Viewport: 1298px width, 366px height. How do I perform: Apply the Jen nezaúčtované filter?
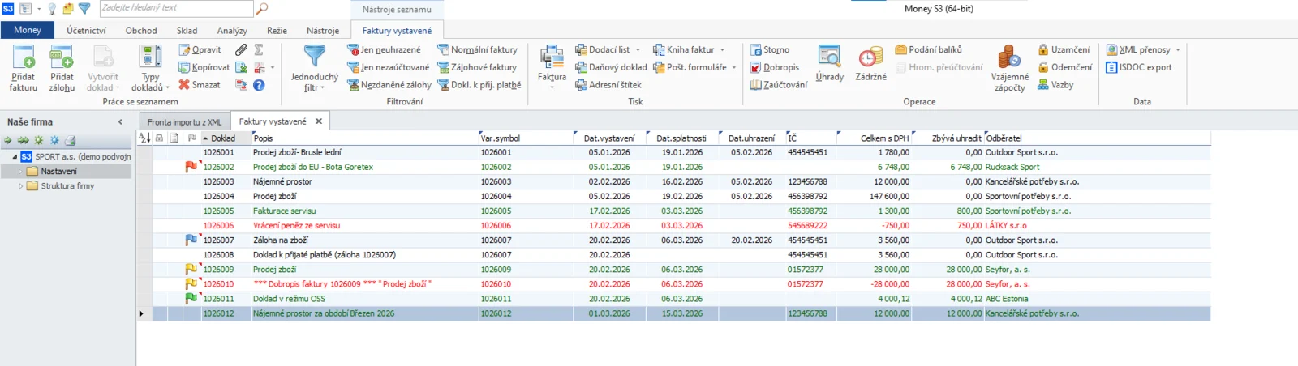point(388,67)
